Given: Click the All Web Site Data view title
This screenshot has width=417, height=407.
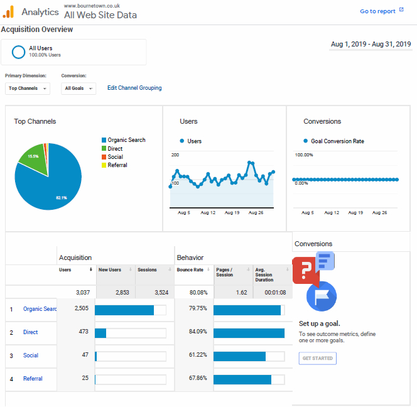Looking at the screenshot, I should pos(100,15).
